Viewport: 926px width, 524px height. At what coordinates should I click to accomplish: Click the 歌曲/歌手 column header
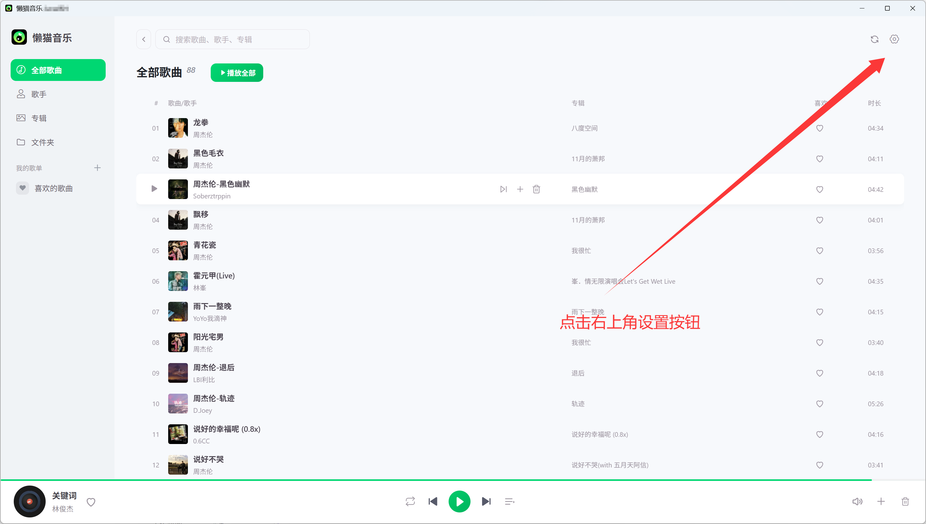coord(182,103)
